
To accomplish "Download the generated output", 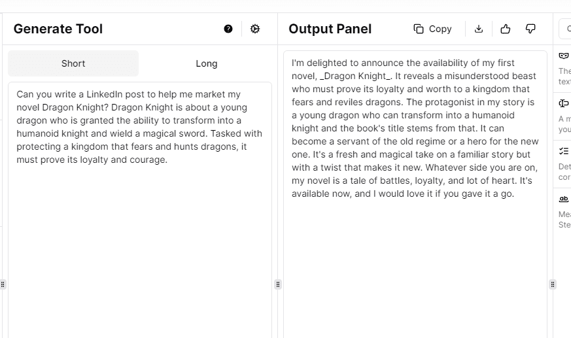I will pyautogui.click(x=479, y=29).
